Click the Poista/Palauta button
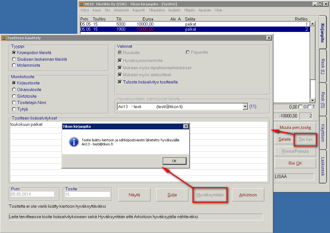 point(295,151)
